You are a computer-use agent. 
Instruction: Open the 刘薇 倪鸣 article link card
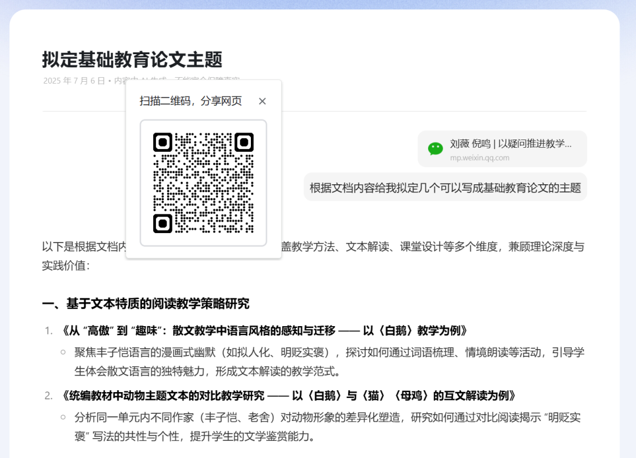click(502, 149)
